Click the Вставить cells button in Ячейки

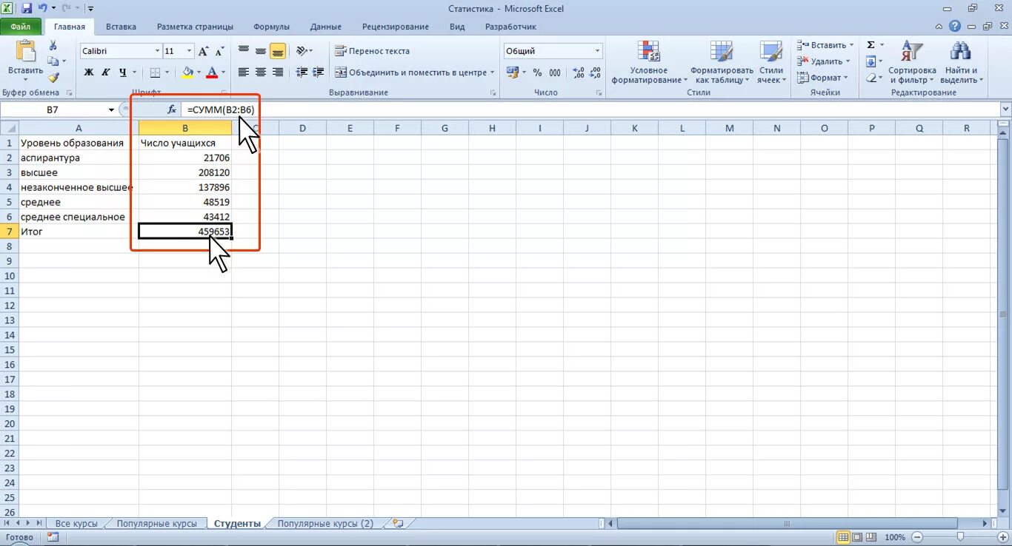[x=825, y=45]
